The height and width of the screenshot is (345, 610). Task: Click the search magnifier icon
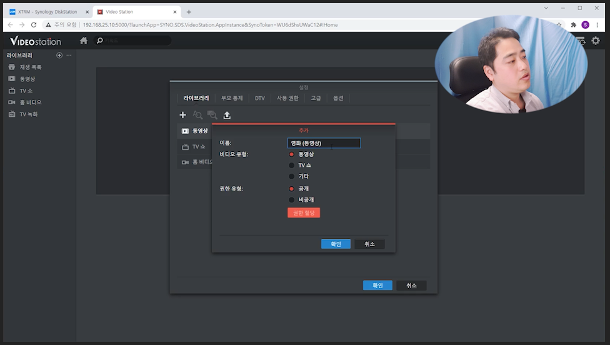click(100, 41)
